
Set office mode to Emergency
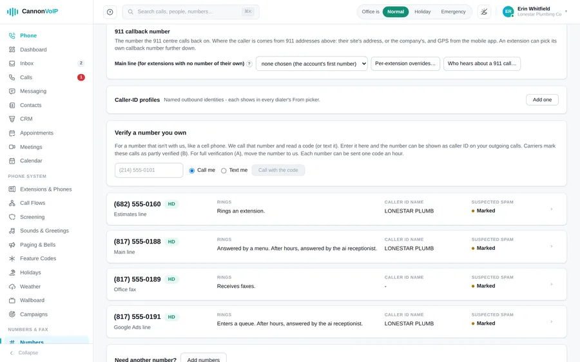click(453, 12)
